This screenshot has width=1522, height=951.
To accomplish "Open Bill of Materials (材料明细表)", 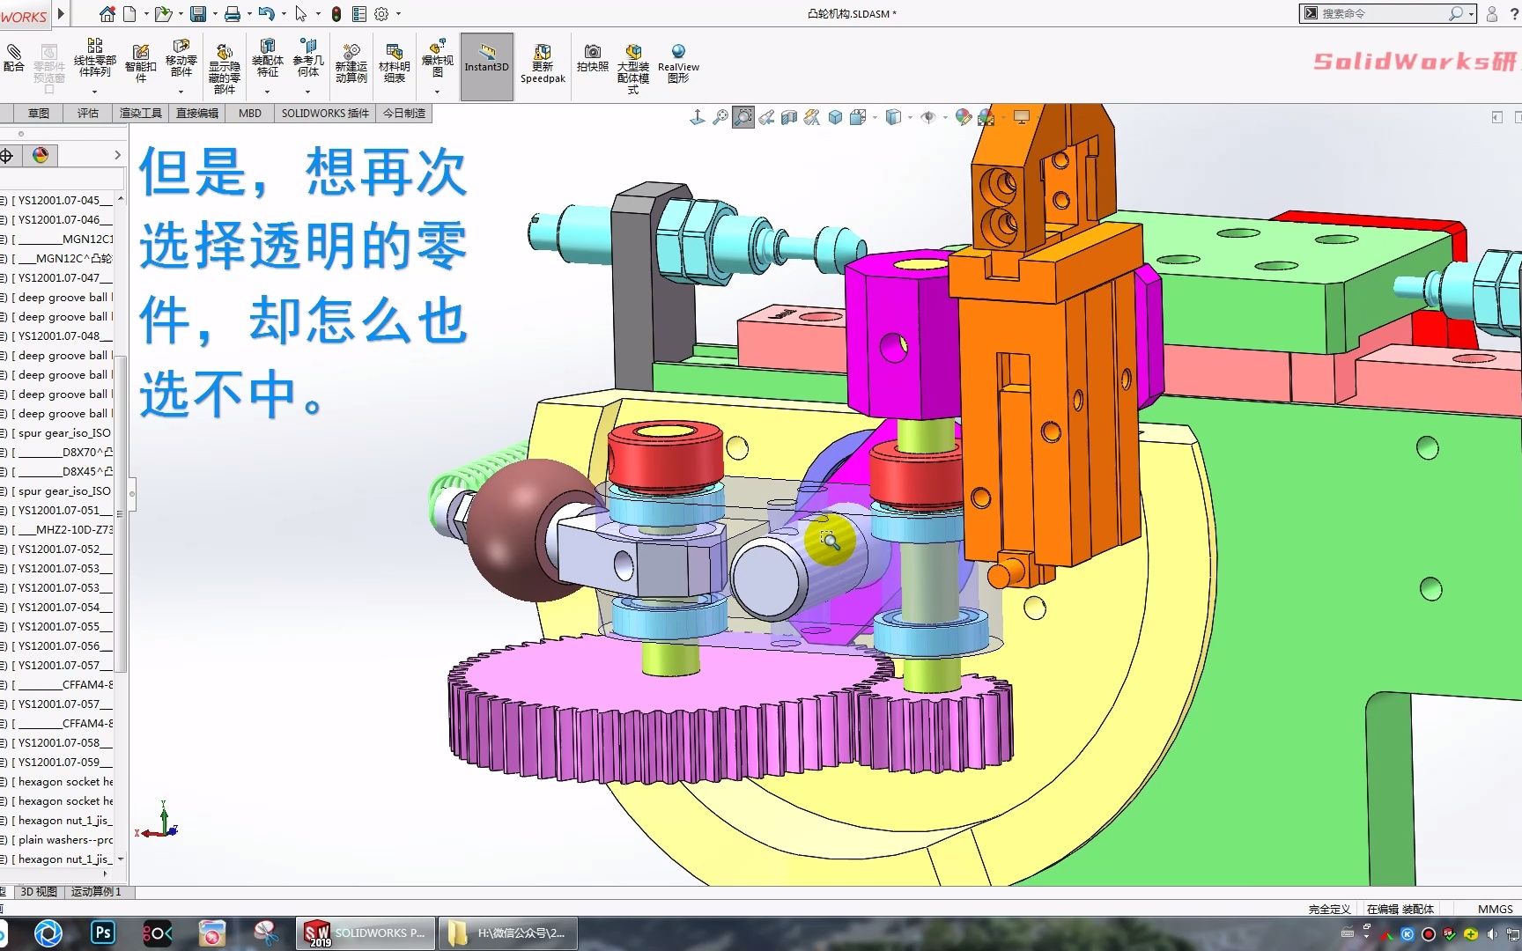I will [395, 63].
